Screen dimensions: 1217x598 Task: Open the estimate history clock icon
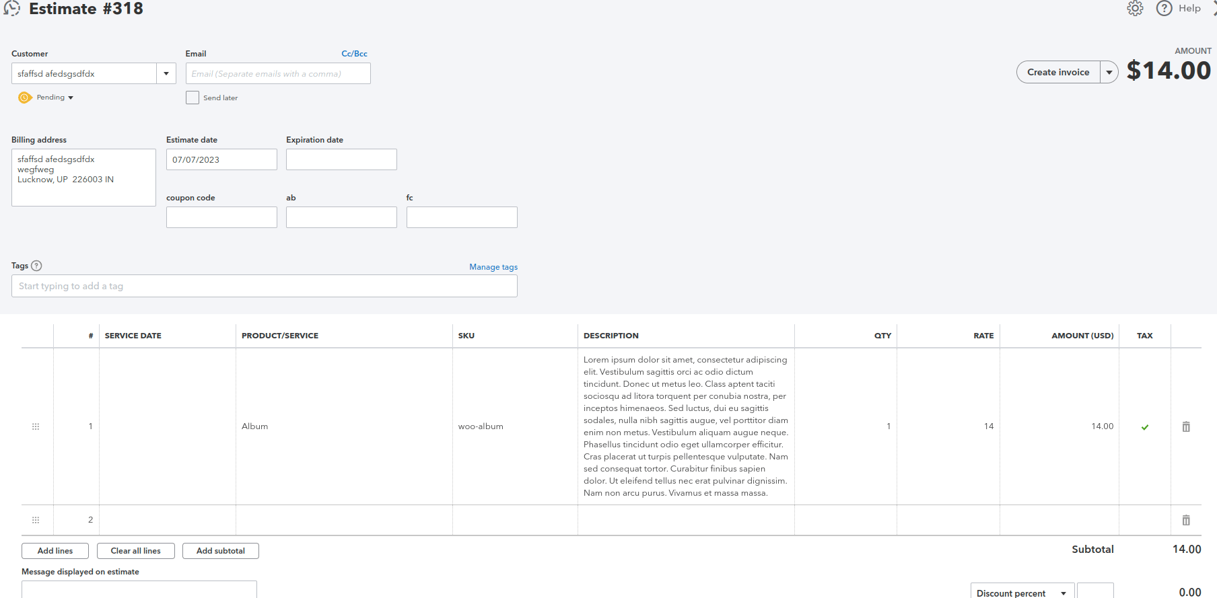click(11, 8)
